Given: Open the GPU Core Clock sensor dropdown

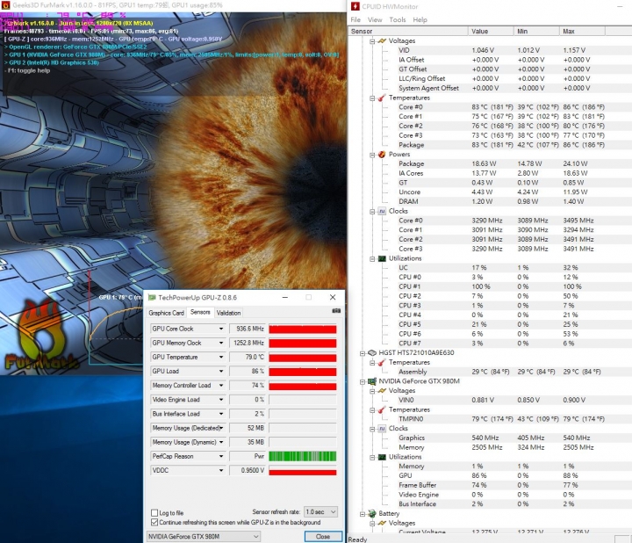Looking at the screenshot, I should [x=221, y=329].
